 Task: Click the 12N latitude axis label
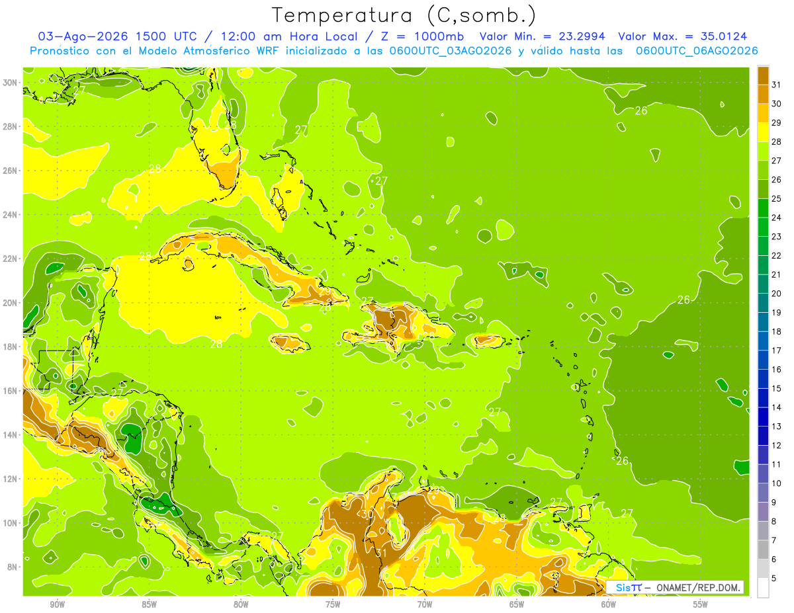pos(10,479)
